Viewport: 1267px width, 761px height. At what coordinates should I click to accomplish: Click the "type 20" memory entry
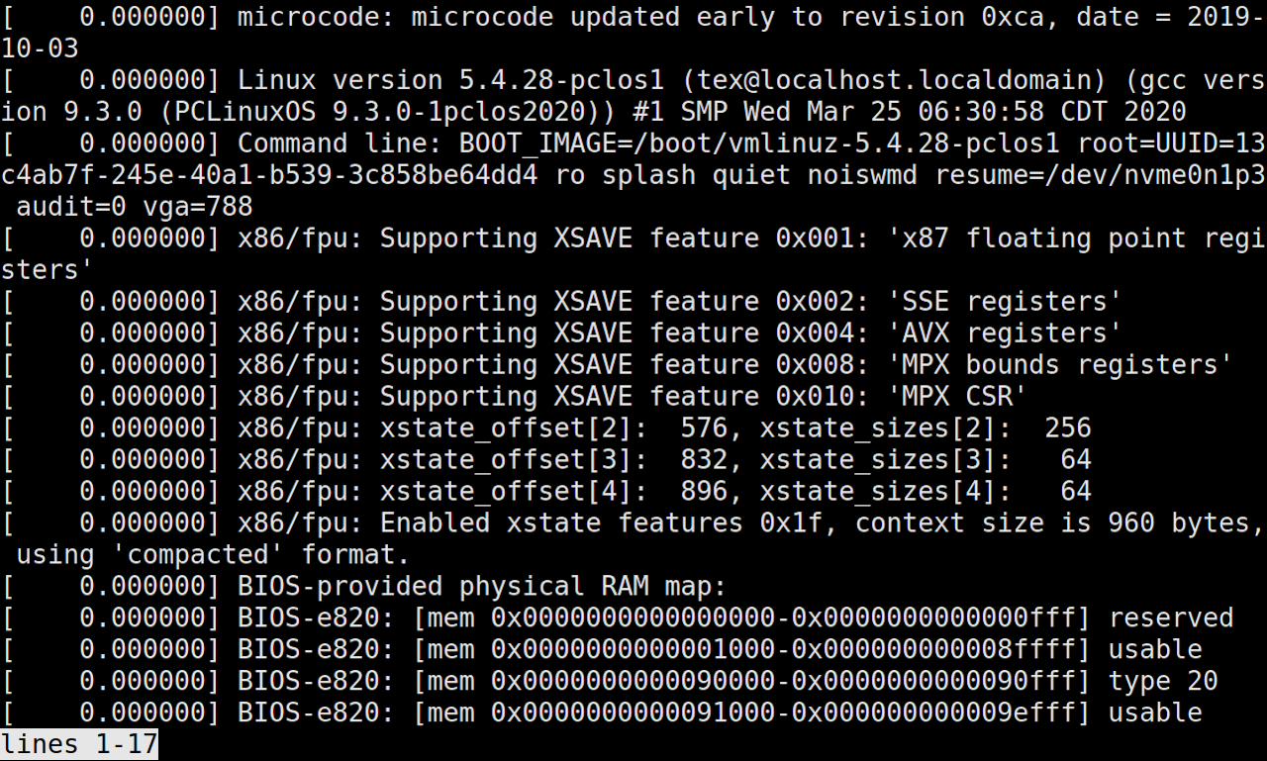click(1163, 682)
